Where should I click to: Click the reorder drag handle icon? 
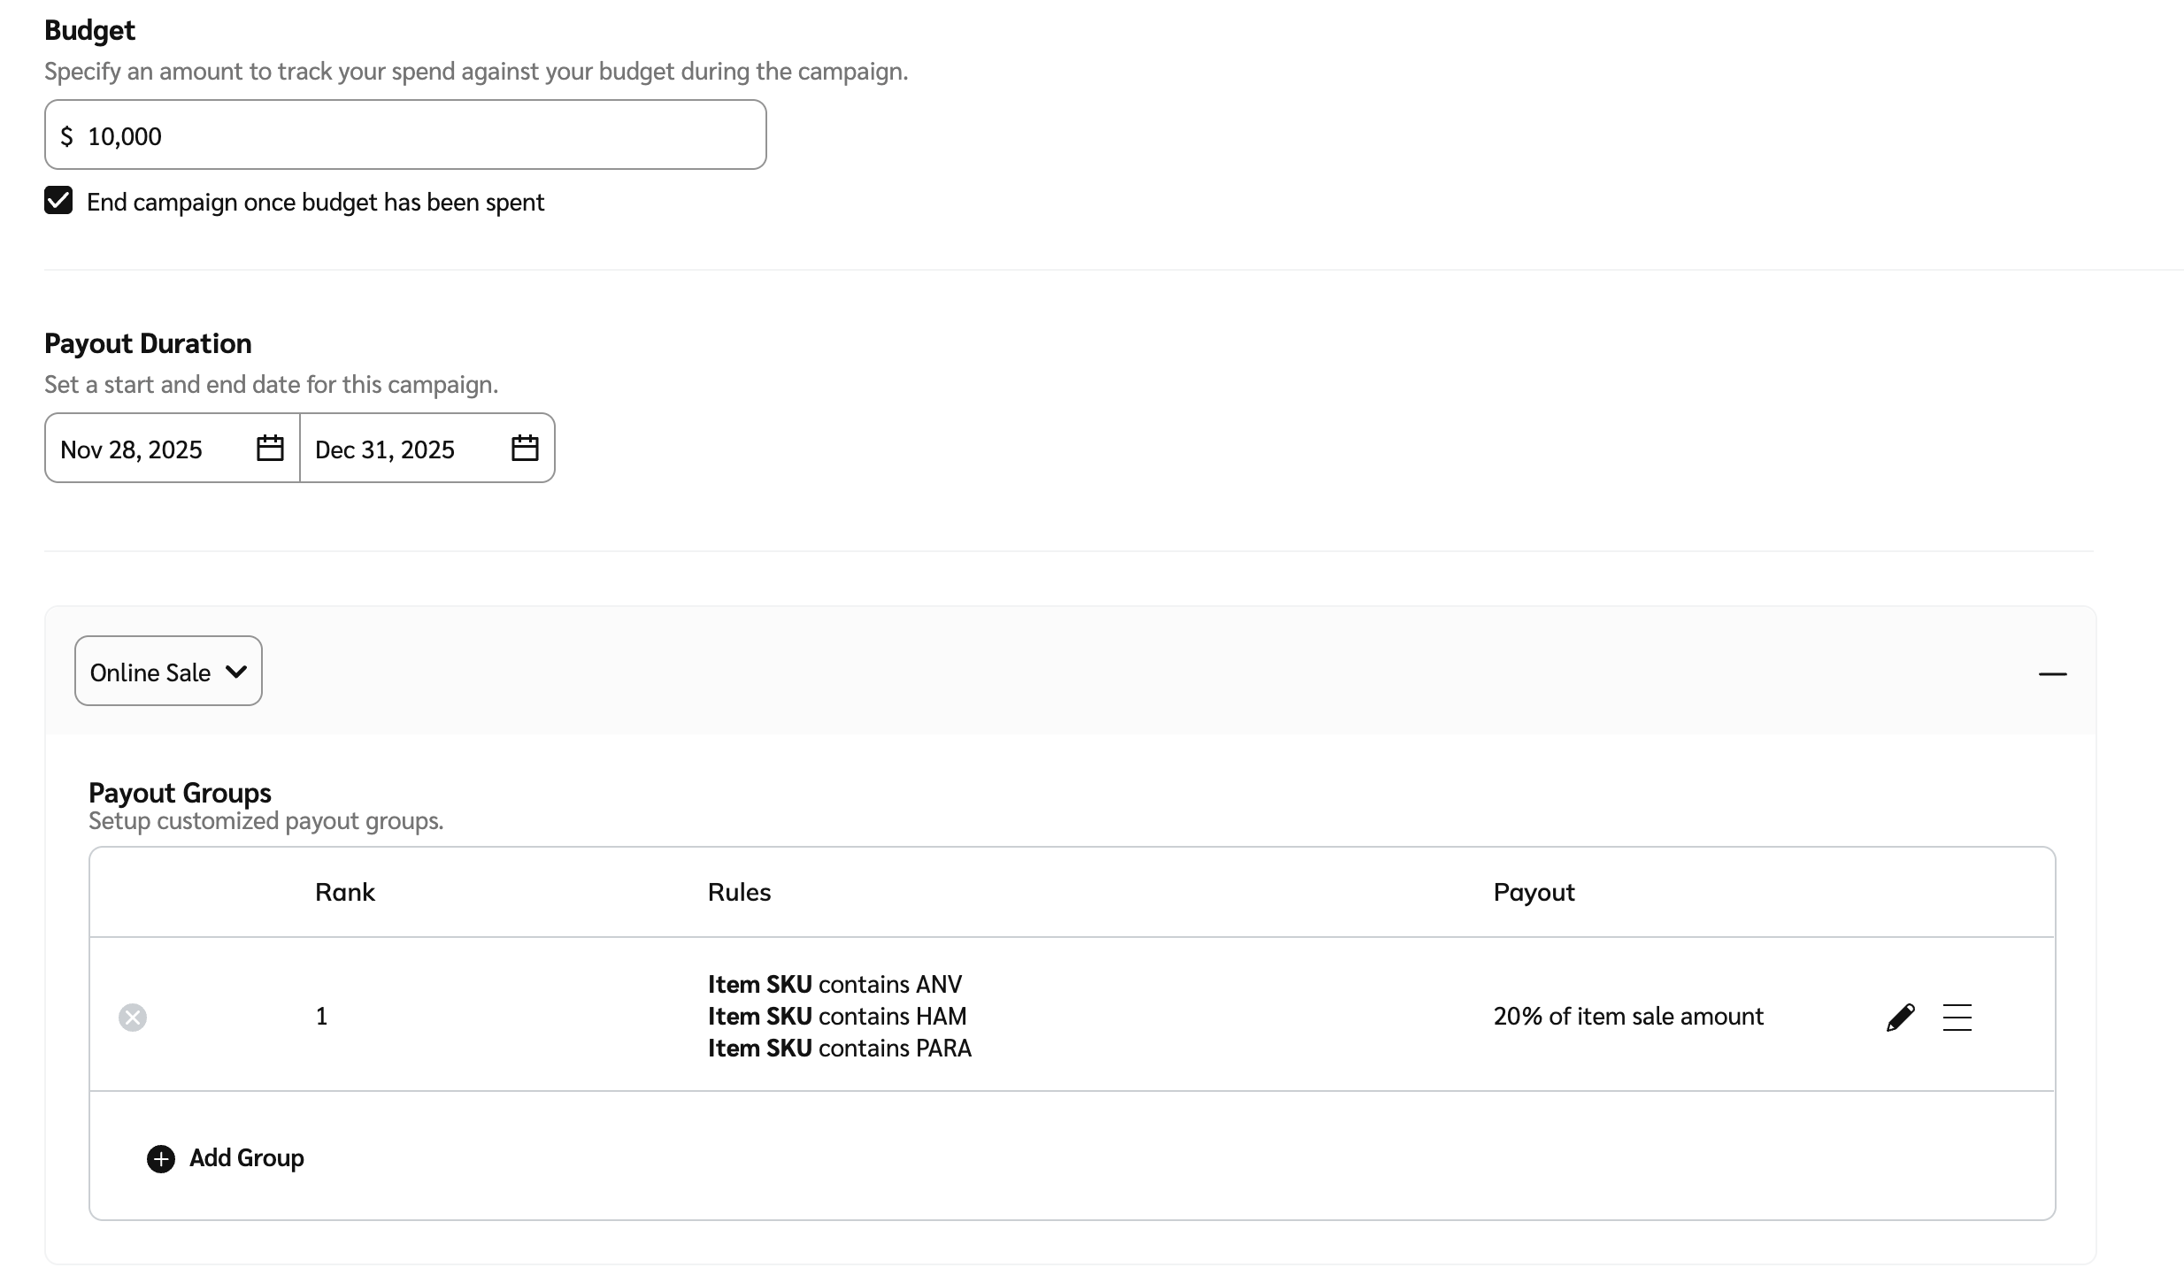click(1957, 1018)
